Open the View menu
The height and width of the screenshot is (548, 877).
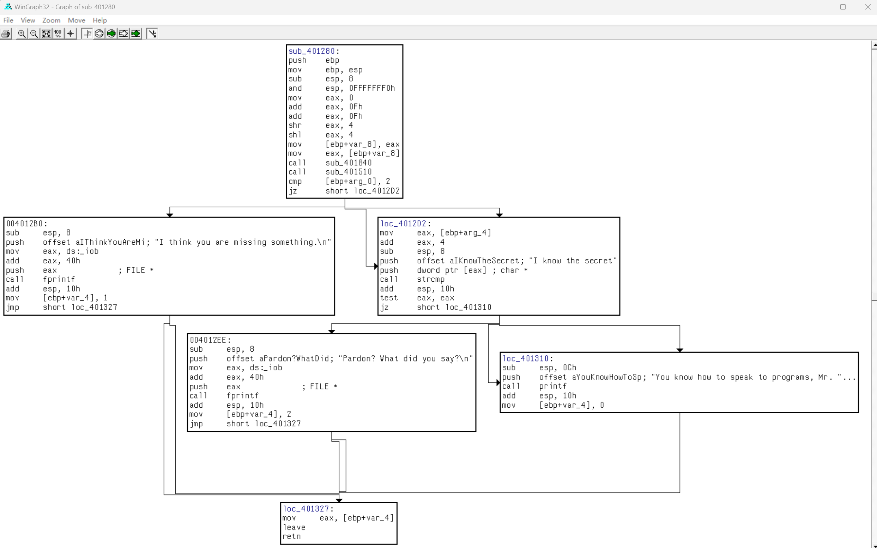point(28,20)
